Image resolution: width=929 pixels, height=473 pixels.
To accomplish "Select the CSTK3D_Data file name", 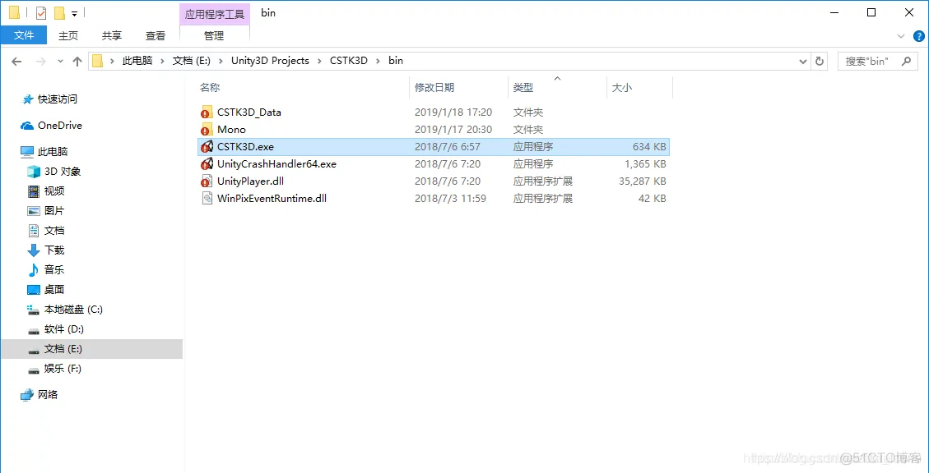I will 249,113.
